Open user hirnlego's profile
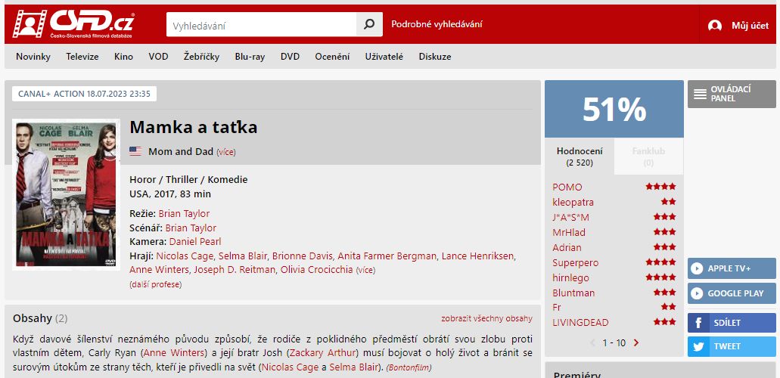The image size is (780, 378). (x=570, y=278)
